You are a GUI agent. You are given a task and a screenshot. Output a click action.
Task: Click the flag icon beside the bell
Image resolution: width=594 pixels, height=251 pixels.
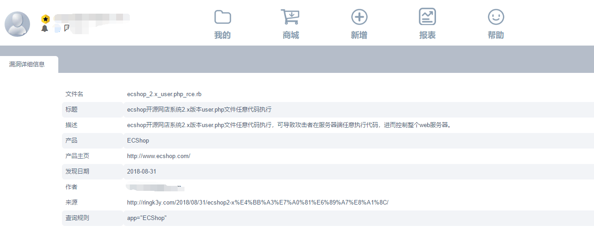click(x=67, y=28)
